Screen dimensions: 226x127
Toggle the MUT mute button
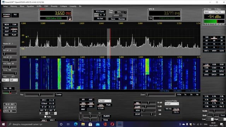click(x=83, y=106)
